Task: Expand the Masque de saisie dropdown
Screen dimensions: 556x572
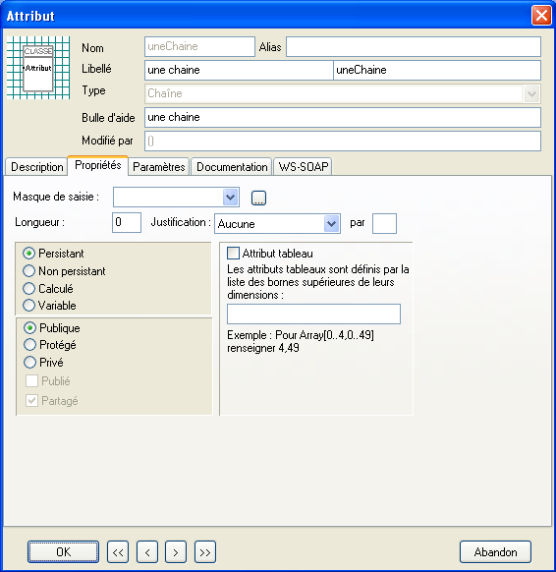Action: (231, 198)
